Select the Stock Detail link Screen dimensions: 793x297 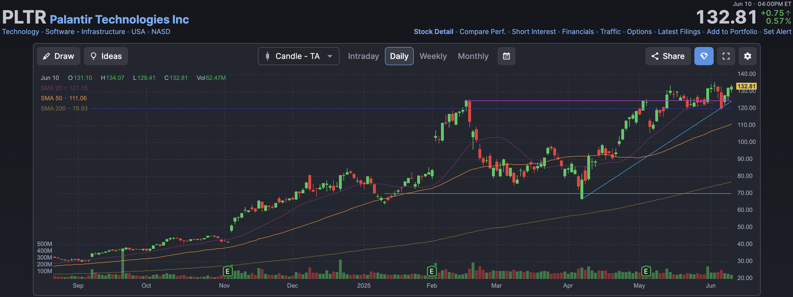coord(433,32)
